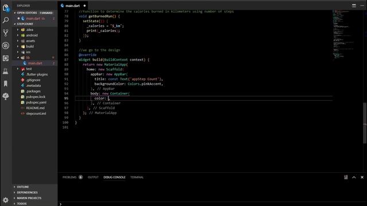Click the editor vertical scrollbar thumb

tap(365, 123)
